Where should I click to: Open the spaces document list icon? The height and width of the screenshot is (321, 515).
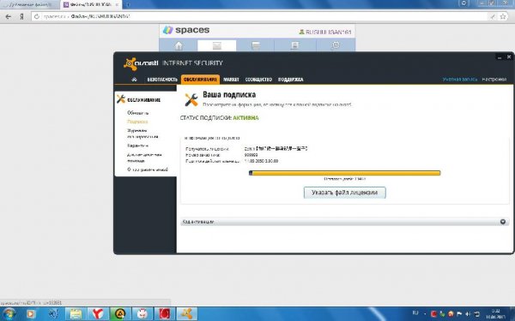(x=295, y=45)
